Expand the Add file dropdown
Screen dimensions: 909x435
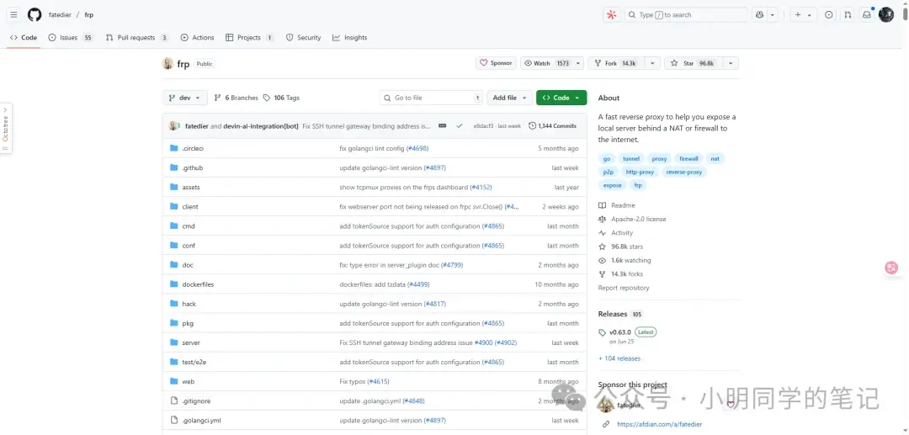tap(509, 98)
